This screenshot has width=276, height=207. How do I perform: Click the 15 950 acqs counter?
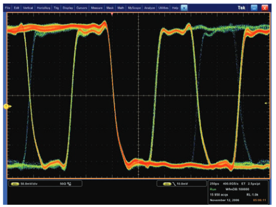point(219,195)
